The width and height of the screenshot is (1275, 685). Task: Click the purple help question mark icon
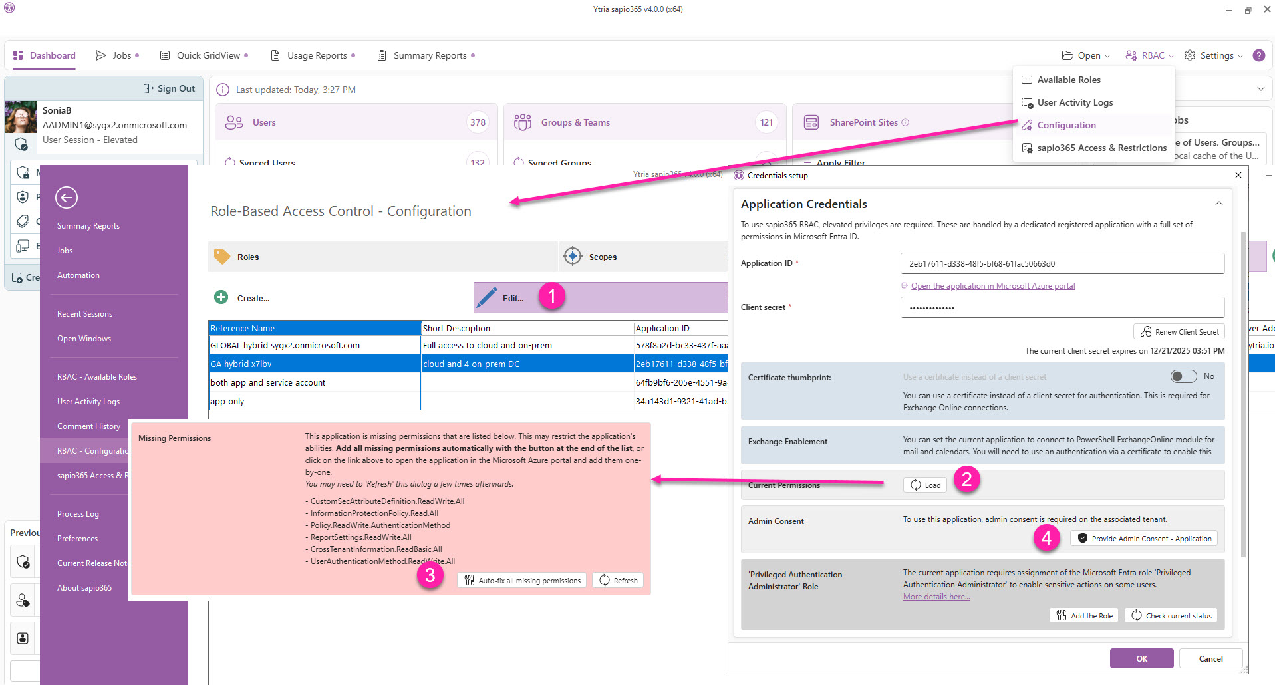pyautogui.click(x=1258, y=55)
